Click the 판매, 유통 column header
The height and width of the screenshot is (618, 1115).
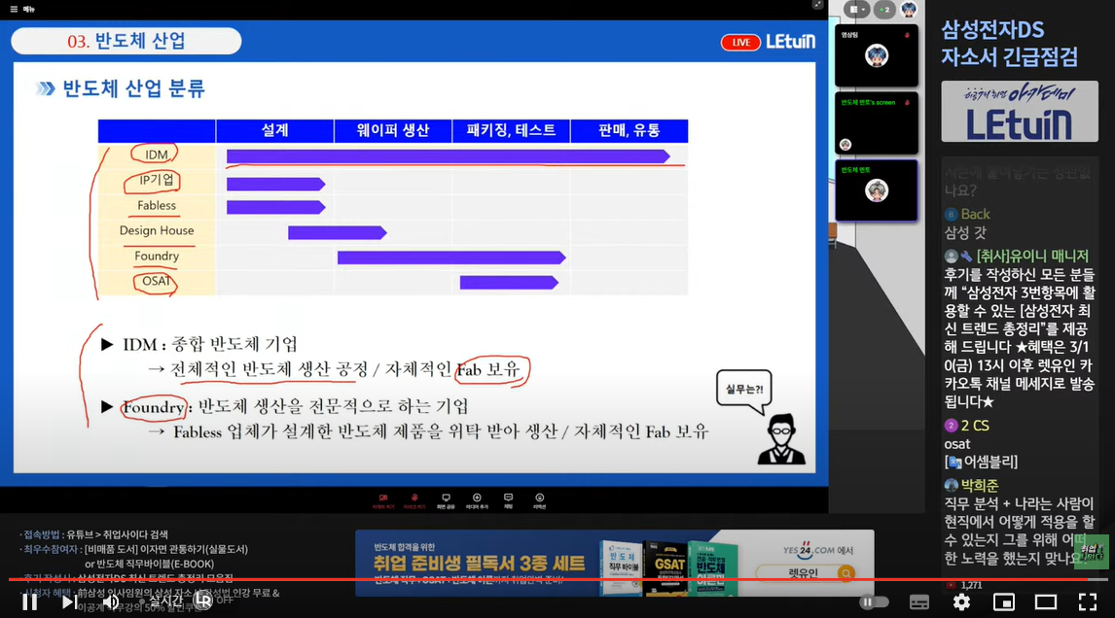point(629,131)
